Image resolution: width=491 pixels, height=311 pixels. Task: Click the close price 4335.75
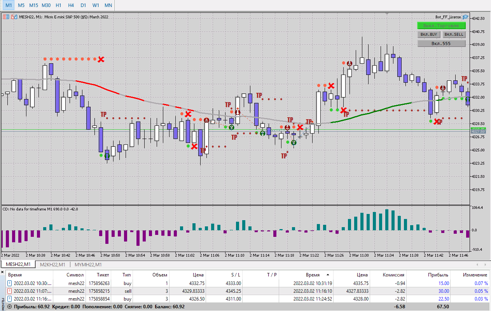(x=360, y=283)
